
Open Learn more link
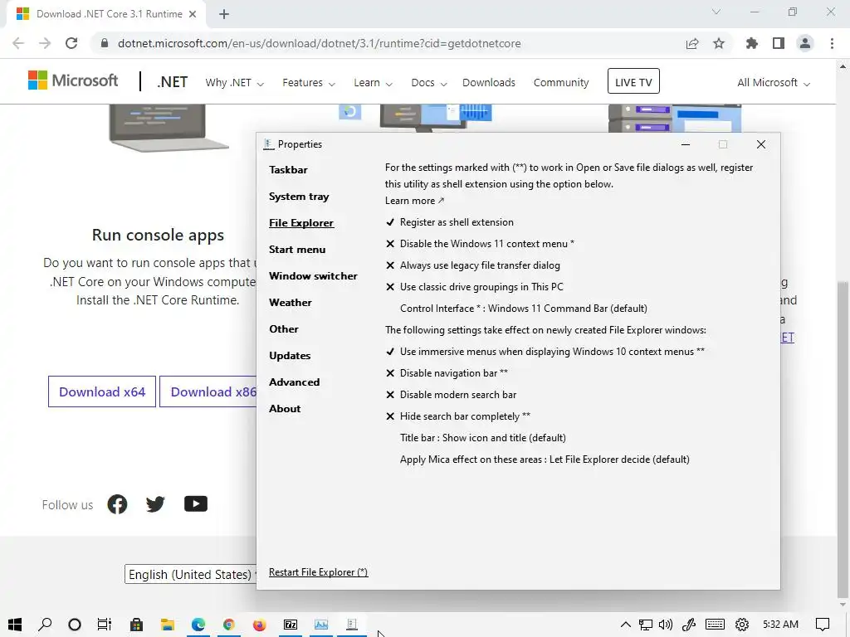(415, 201)
